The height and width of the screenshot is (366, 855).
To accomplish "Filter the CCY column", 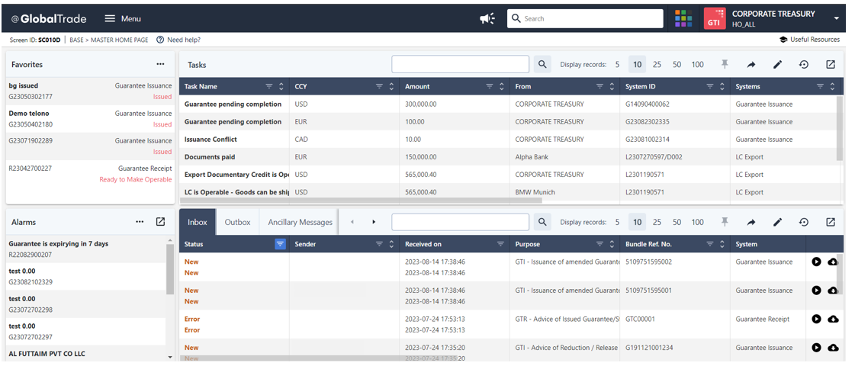I will tap(380, 86).
